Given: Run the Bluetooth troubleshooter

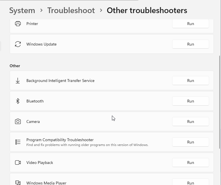Looking at the screenshot, I should (x=191, y=101).
